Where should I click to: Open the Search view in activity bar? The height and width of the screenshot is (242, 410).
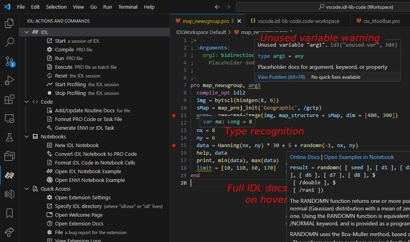point(10,42)
